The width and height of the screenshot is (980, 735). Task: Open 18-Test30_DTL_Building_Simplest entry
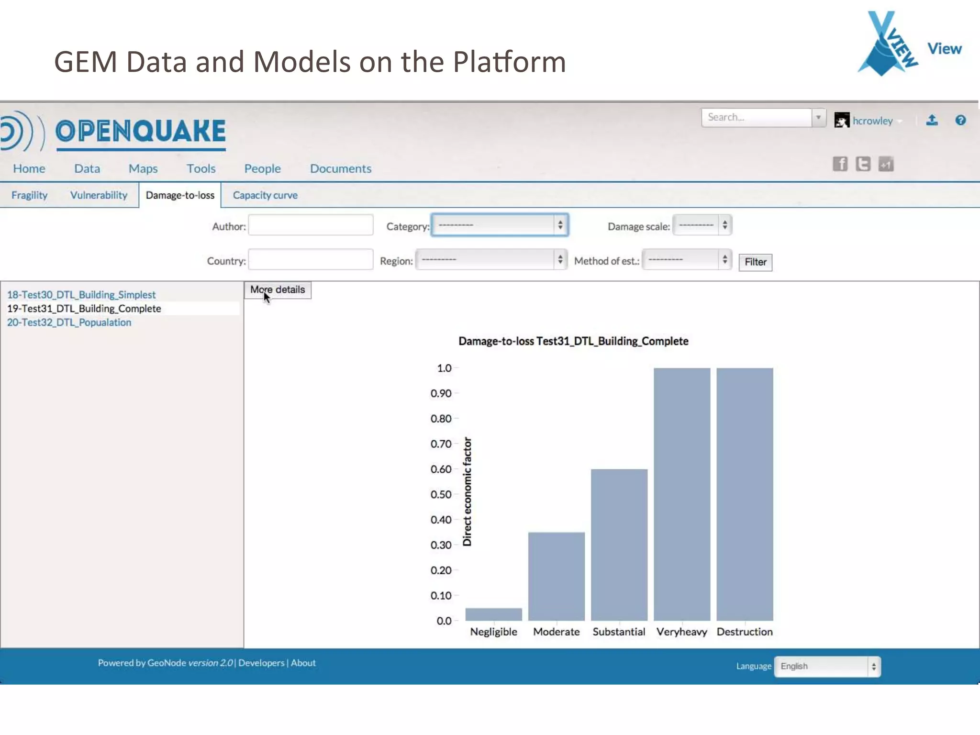pyautogui.click(x=81, y=295)
